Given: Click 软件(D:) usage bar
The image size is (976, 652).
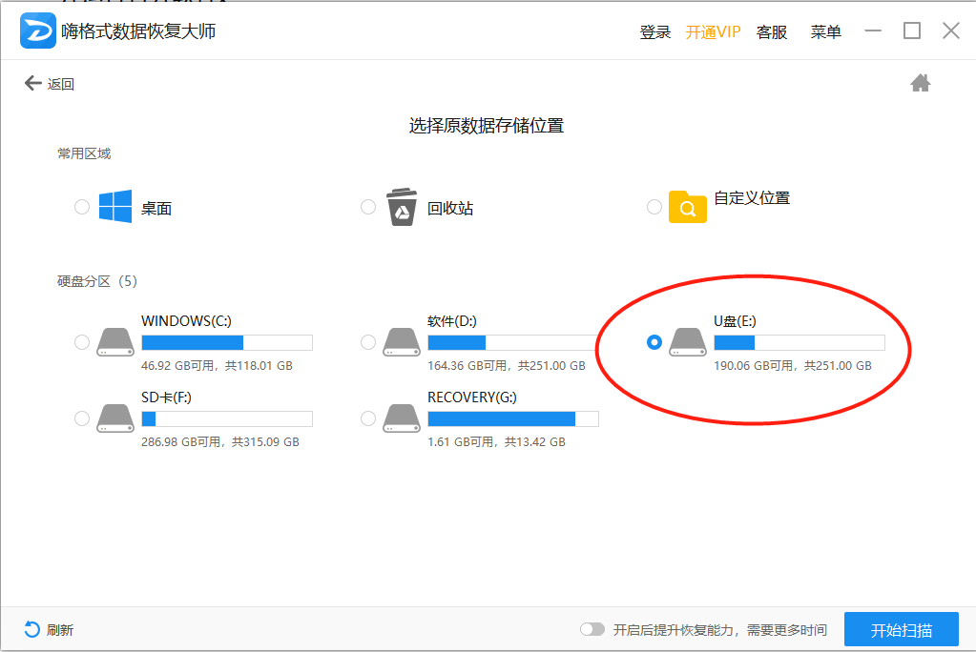Looking at the screenshot, I should (x=513, y=343).
